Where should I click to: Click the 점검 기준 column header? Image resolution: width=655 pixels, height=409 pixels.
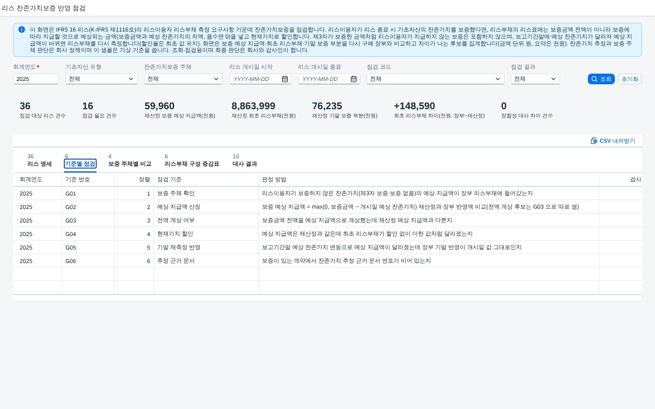point(206,180)
